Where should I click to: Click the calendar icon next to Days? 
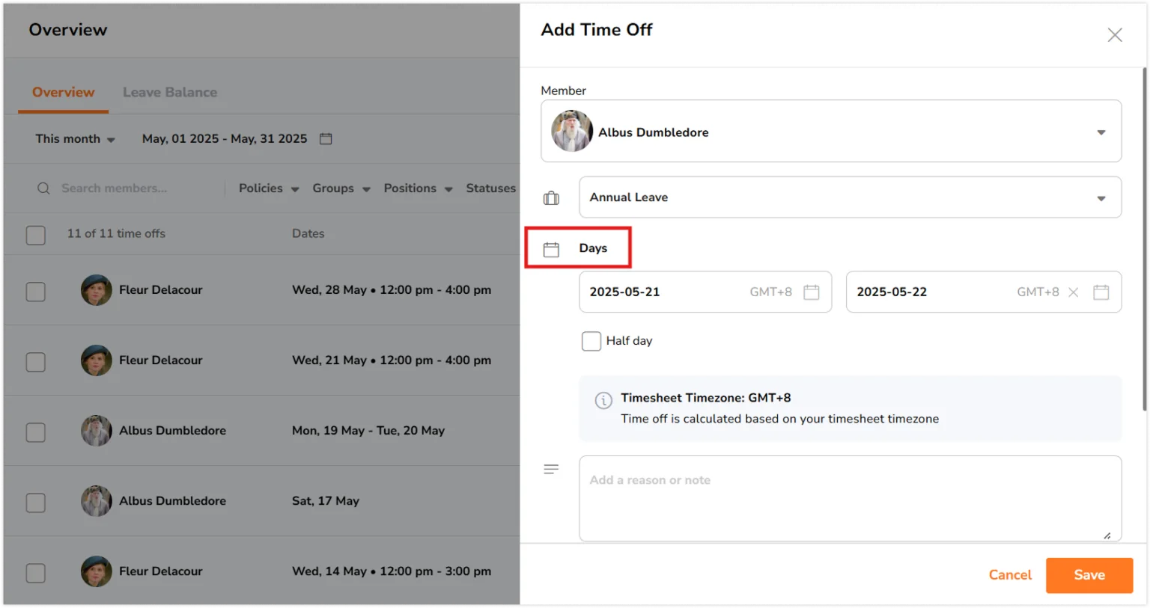pos(551,249)
